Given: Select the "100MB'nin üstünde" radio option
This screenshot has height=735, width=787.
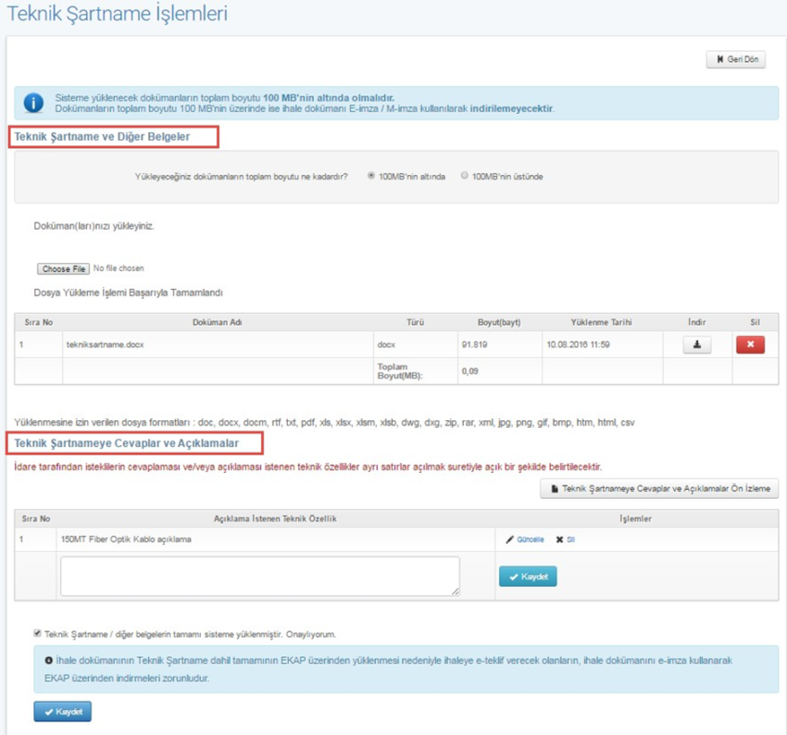Looking at the screenshot, I should (x=465, y=176).
